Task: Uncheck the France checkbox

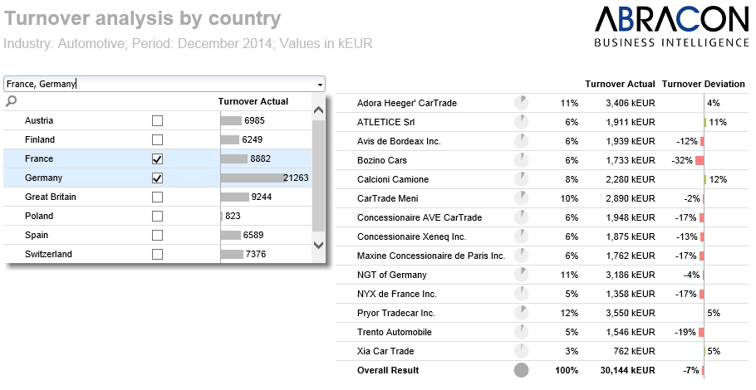Action: point(158,158)
